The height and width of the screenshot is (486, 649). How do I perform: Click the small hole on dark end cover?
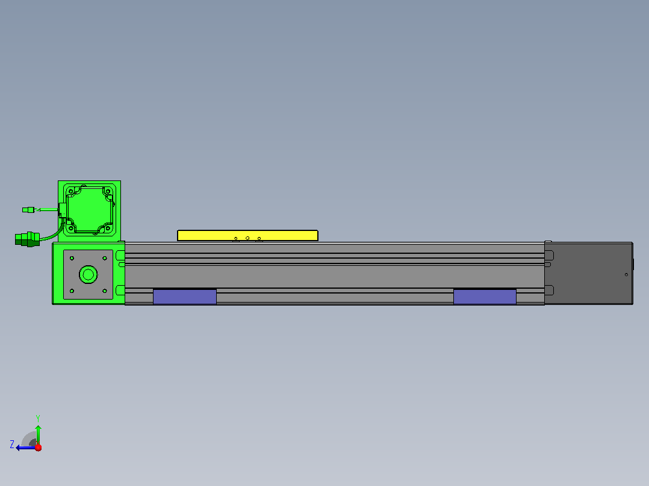click(626, 275)
